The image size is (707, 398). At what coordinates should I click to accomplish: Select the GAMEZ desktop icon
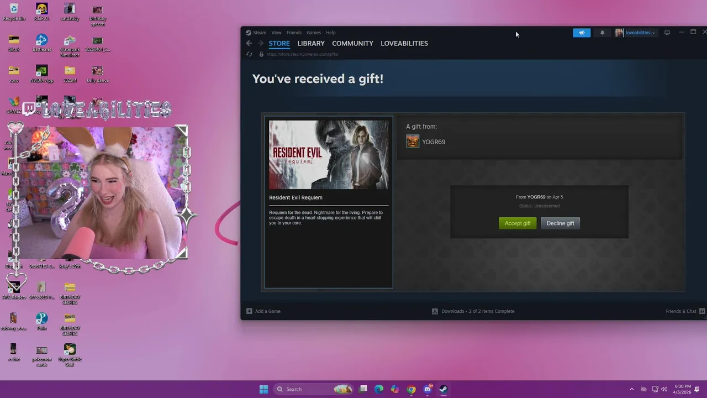point(14,105)
